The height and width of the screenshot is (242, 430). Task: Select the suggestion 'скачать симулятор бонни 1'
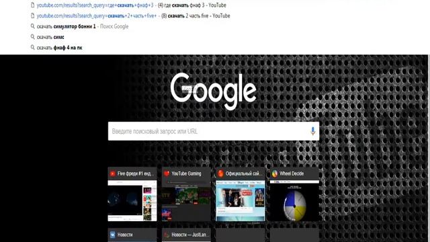tap(83, 26)
